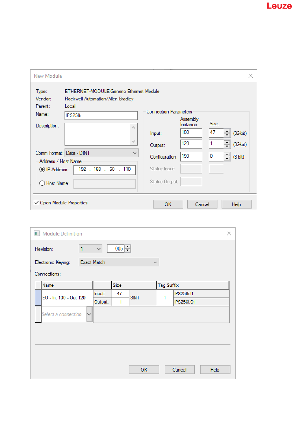Click the SINT data type cell
The height and width of the screenshot is (438, 302).
tap(143, 298)
